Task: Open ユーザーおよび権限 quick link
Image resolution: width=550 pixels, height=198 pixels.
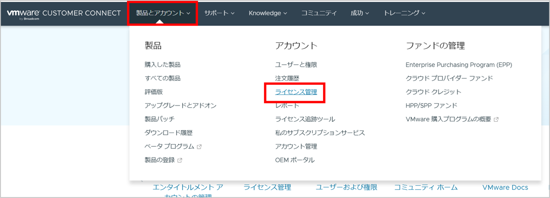Action: pos(346,187)
